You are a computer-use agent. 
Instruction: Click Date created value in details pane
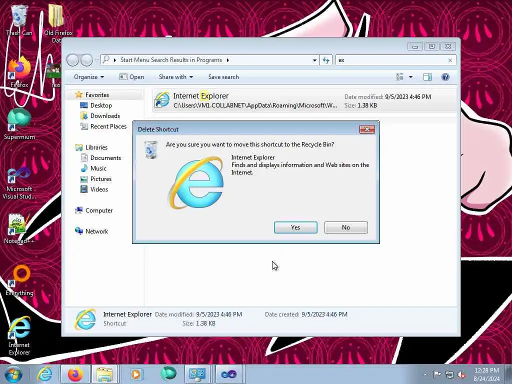(324, 314)
